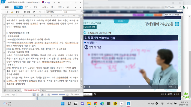Select the fit-page layout view icon
191x107 pixels.
coord(34,94)
